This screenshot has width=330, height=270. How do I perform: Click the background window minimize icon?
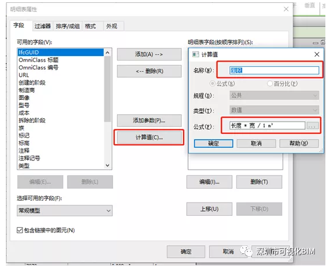coord(315,43)
